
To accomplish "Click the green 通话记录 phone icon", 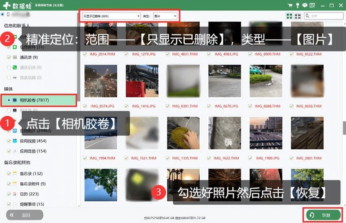I will [15, 67].
